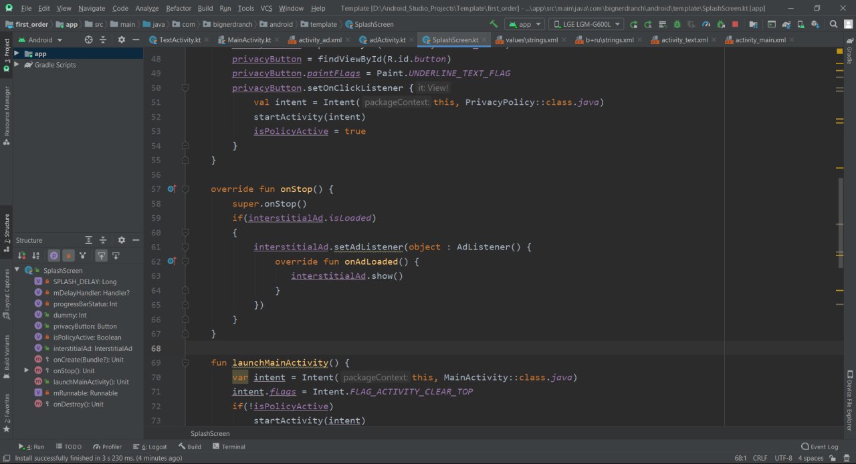
Task: Toggle Autoscroll from Source in Structure toolbar
Action: point(116,255)
